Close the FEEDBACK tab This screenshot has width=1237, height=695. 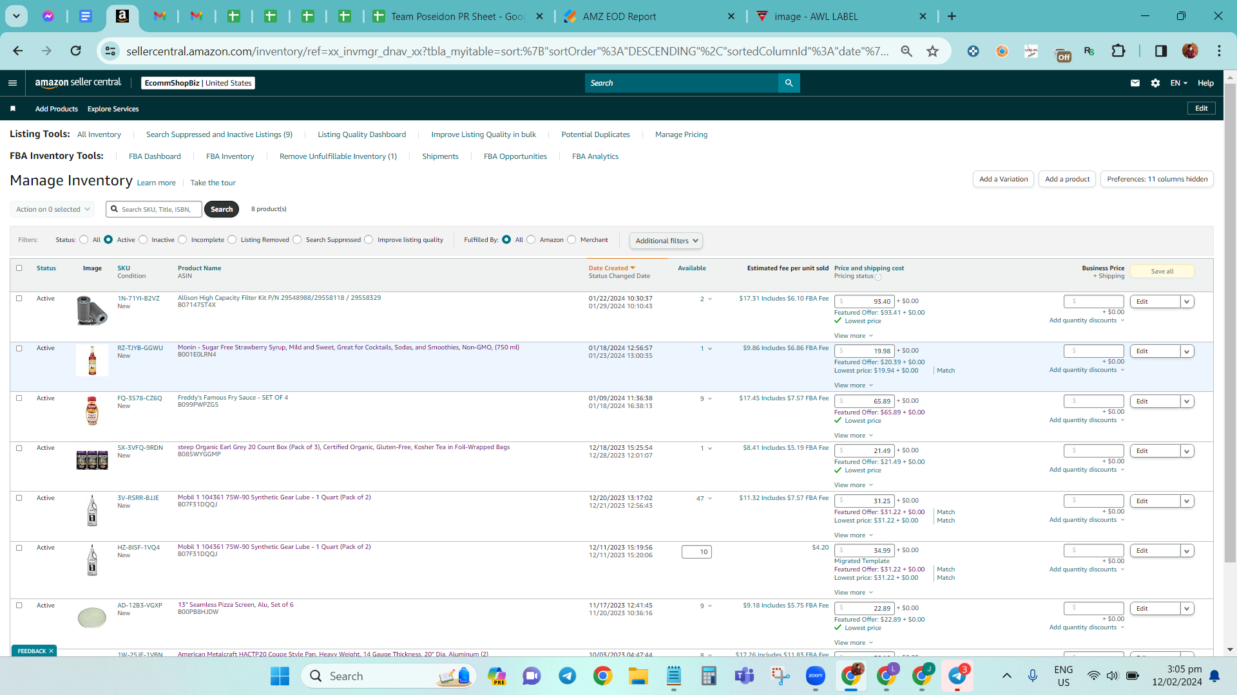point(51,651)
